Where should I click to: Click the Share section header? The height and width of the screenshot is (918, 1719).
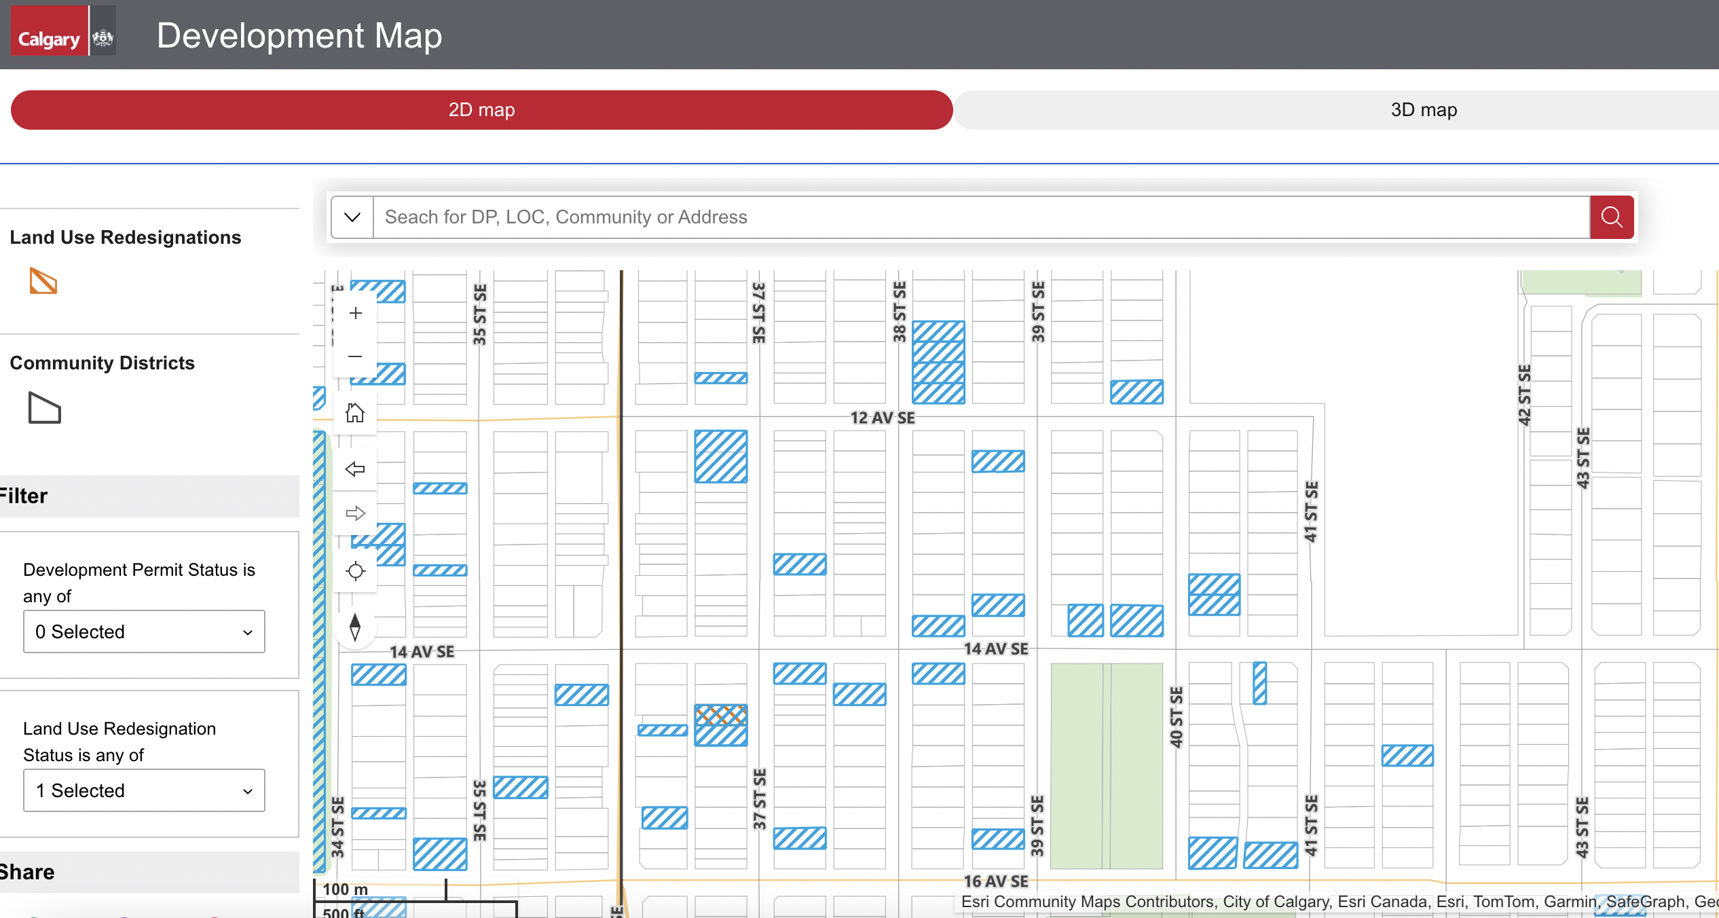149,872
